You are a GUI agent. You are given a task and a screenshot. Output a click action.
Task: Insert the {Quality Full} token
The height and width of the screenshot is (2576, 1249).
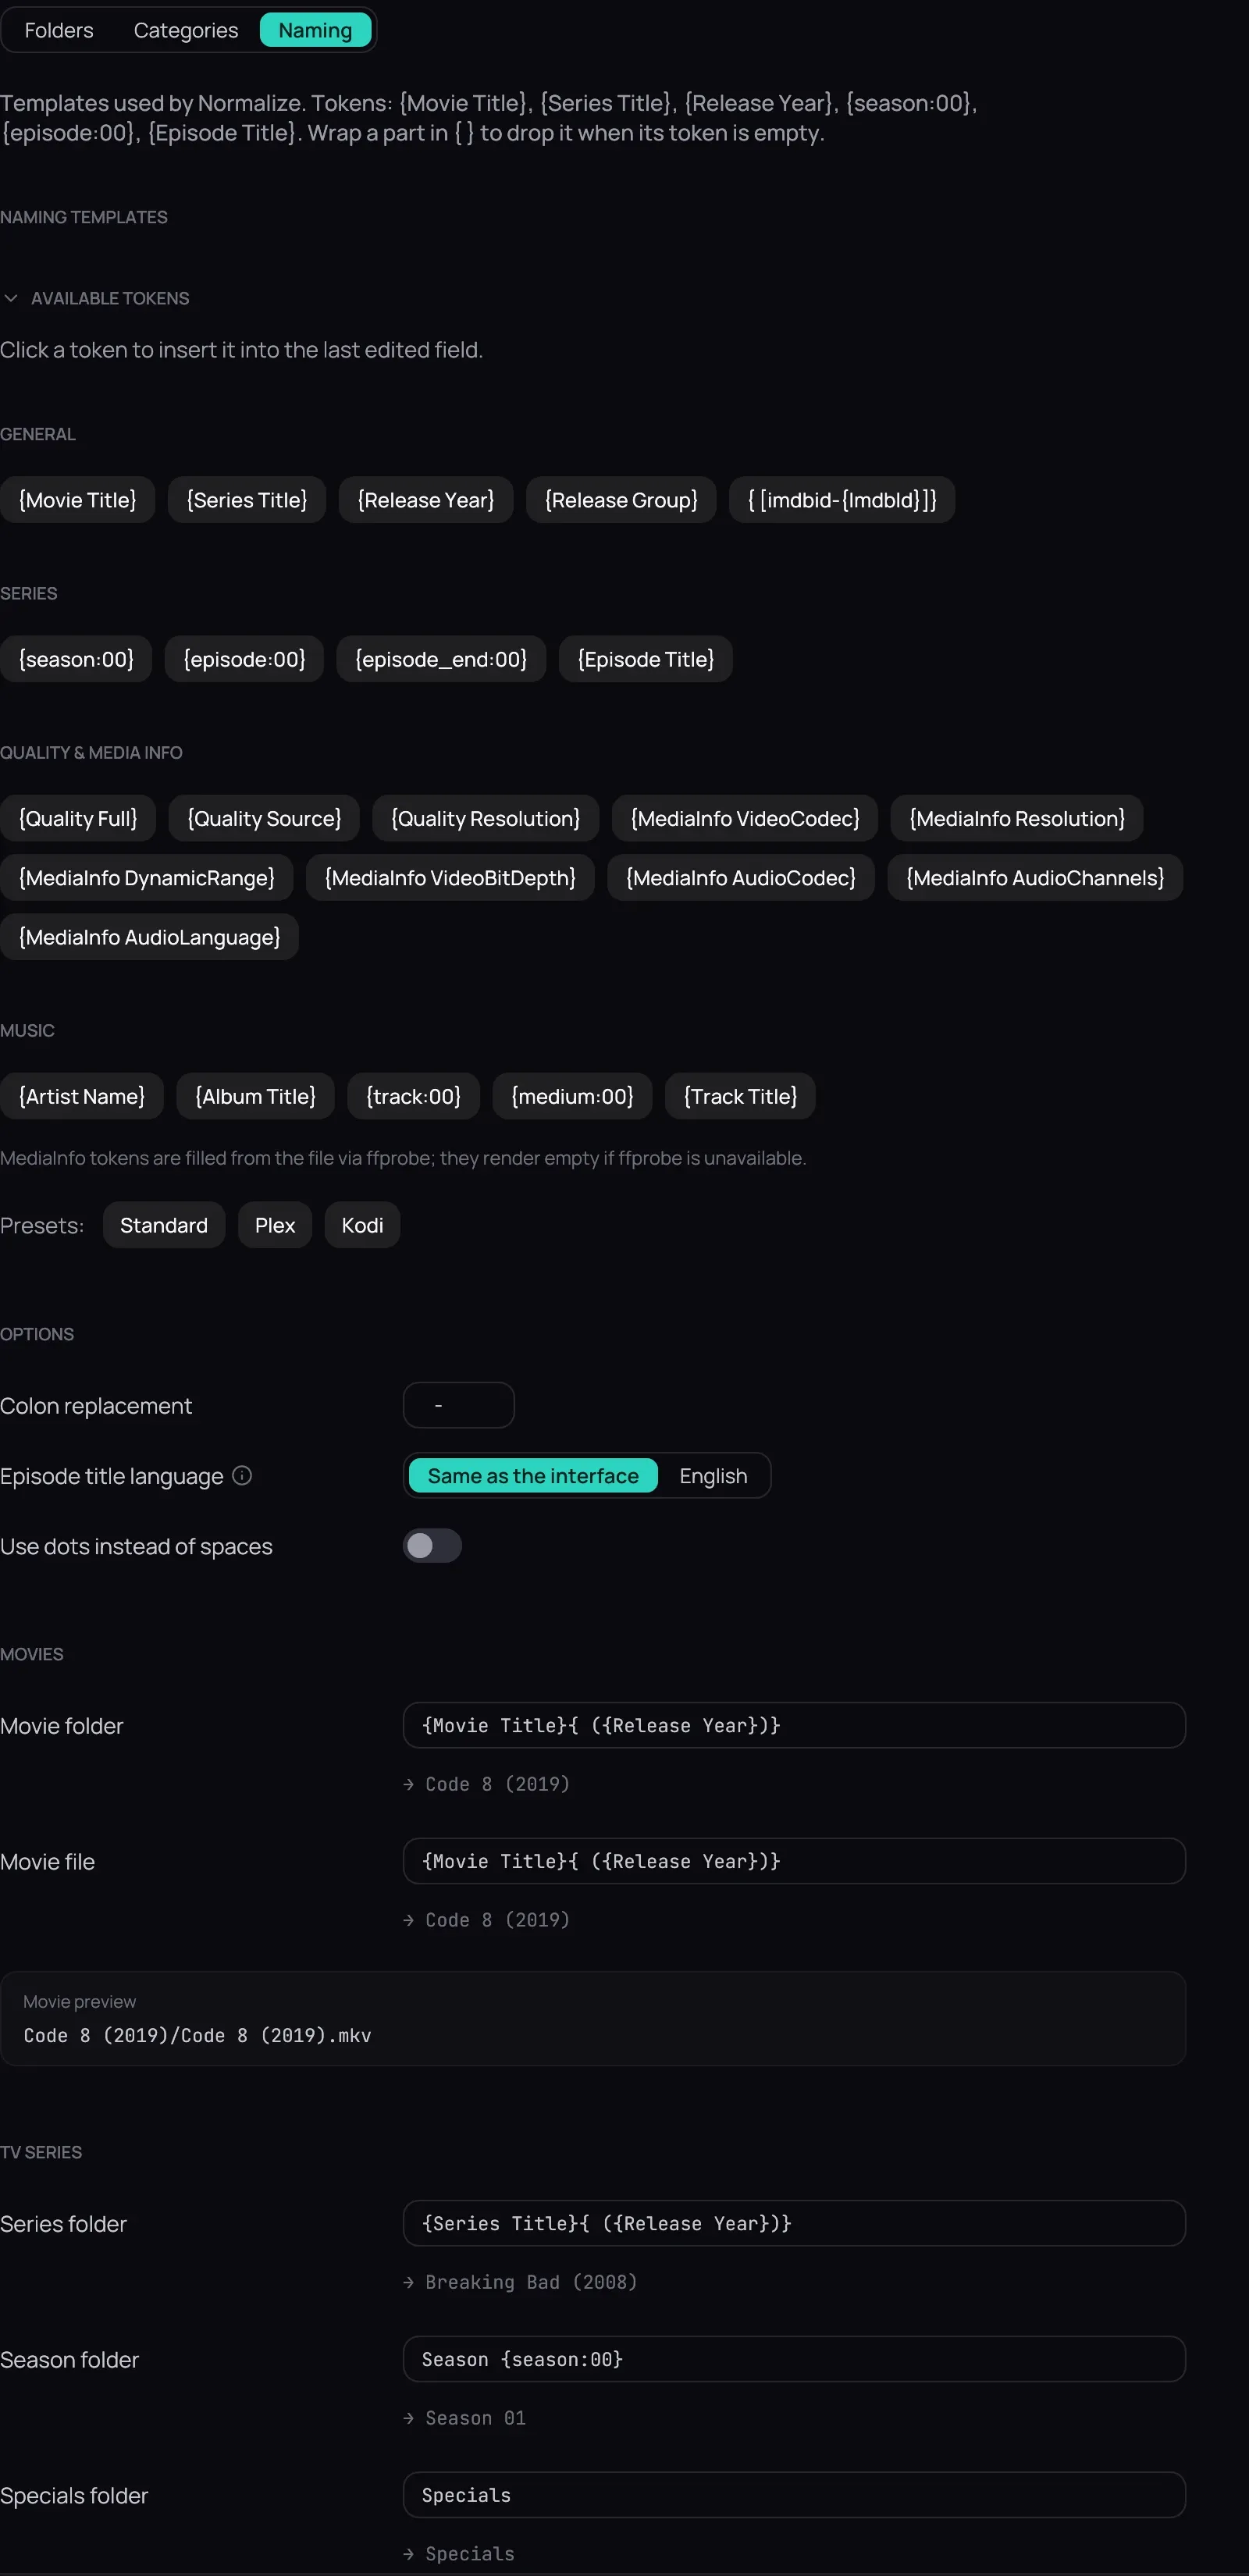(78, 818)
